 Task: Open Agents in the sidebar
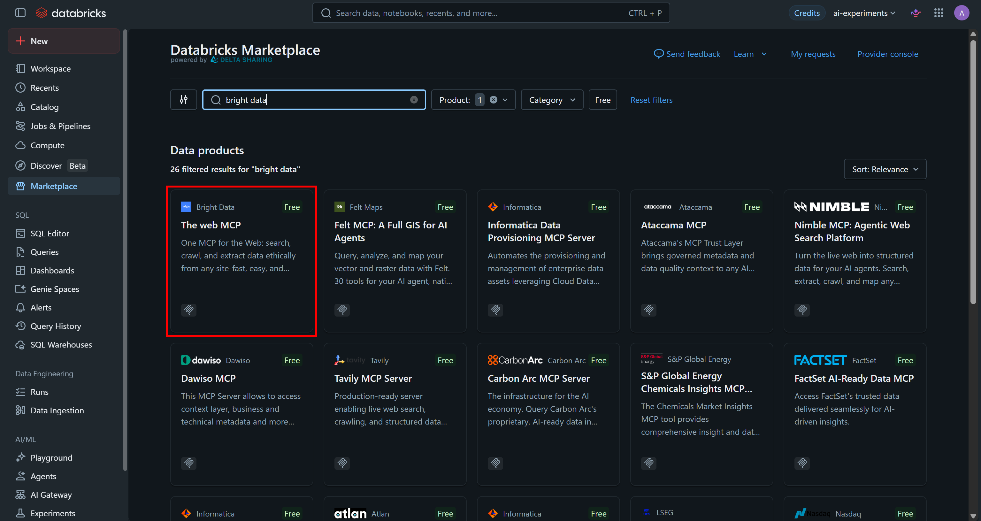coord(64,477)
